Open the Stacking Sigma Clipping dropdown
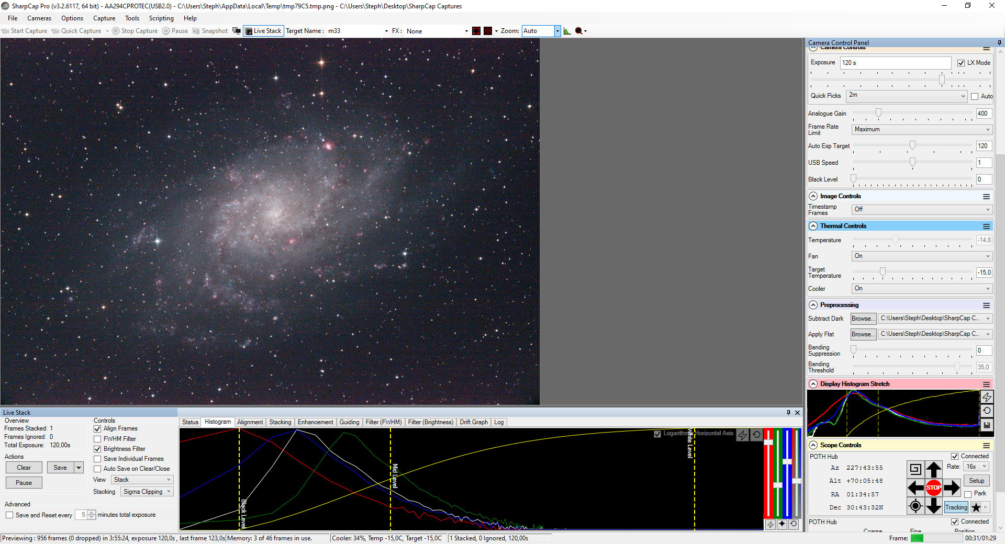Screen dimensions: 1005x544 coord(147,492)
